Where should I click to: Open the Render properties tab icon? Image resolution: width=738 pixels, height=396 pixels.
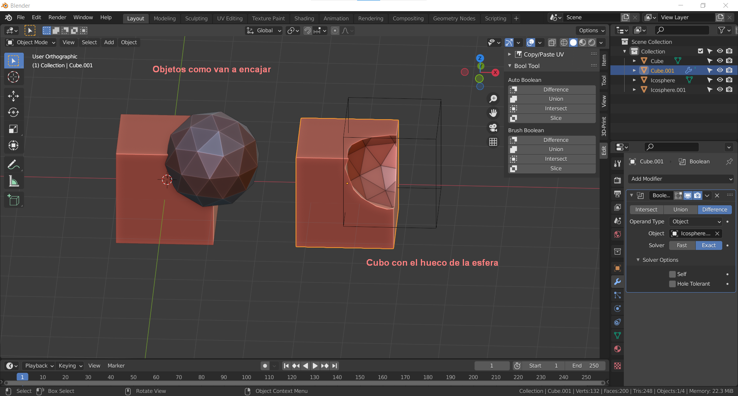[618, 180]
